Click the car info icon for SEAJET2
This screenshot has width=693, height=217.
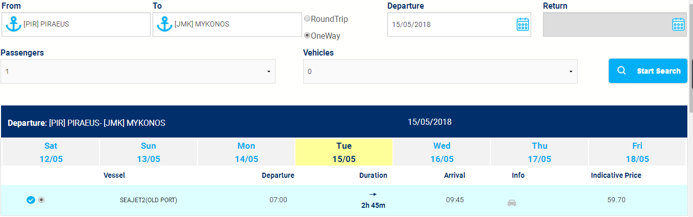pos(512,203)
